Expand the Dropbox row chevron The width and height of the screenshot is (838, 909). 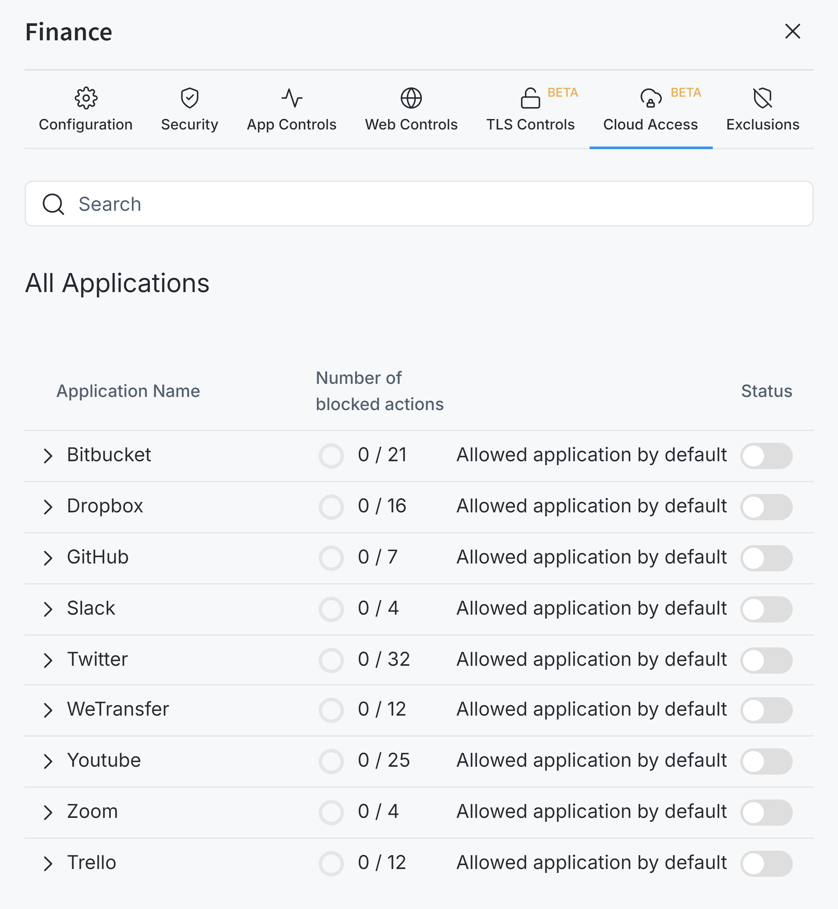tap(48, 507)
